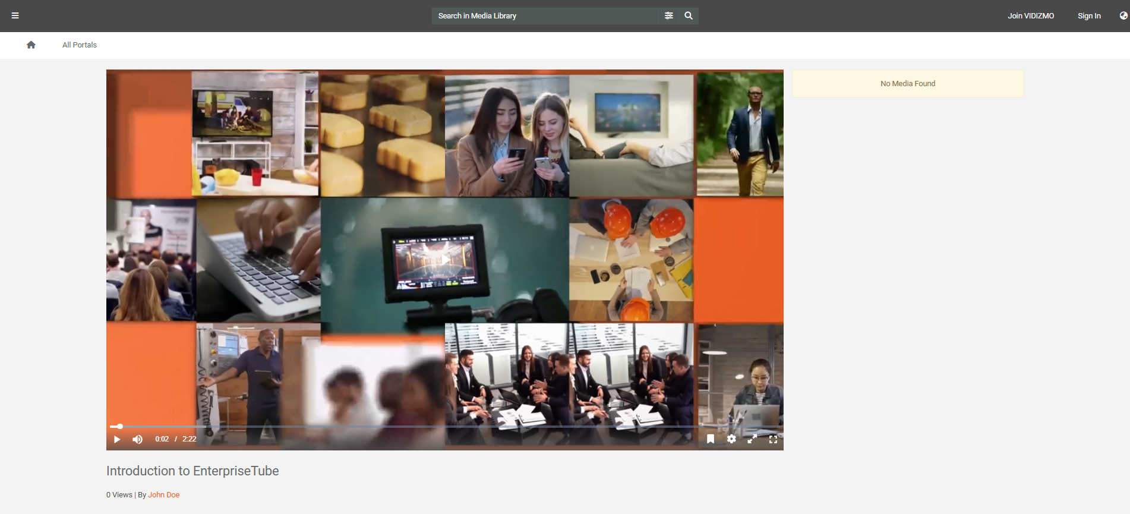This screenshot has height=514, width=1130.
Task: Click the magnifier search button
Action: coord(688,16)
